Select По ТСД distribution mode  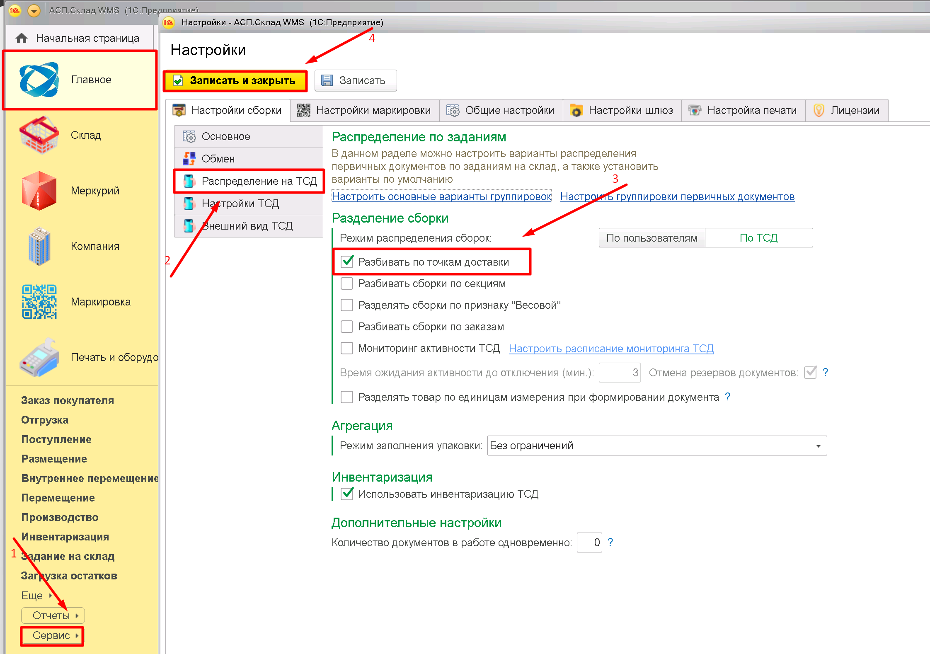pyautogui.click(x=759, y=238)
